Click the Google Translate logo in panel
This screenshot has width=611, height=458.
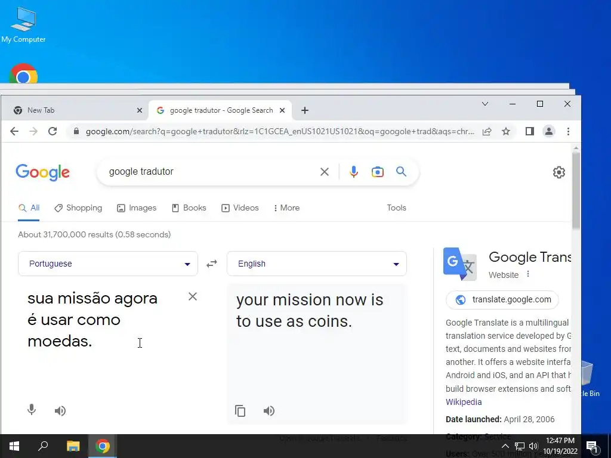(x=460, y=264)
